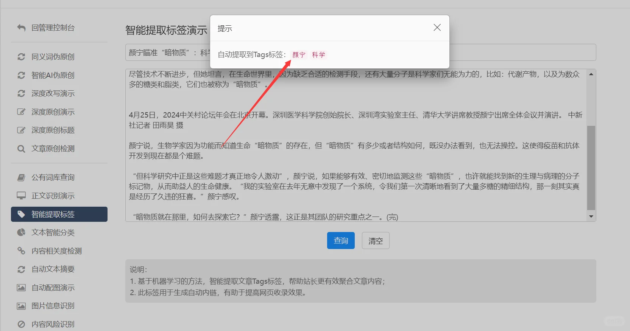Click paragraph starting 4月25日，2024中关村论坛
630x331 pixels.
pyautogui.click(x=355, y=120)
